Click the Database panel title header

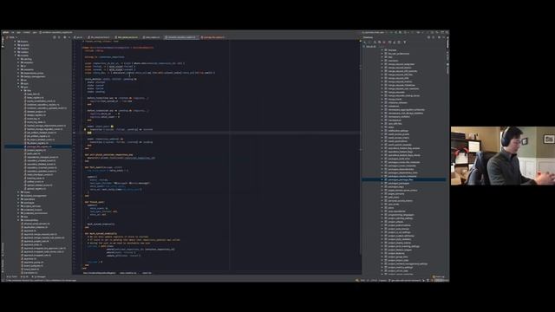pos(368,37)
